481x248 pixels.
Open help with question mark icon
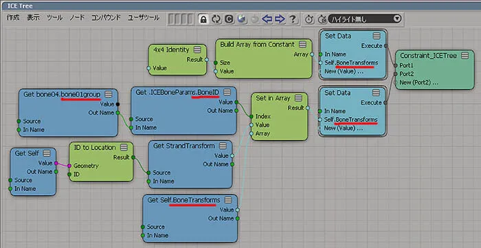pyautogui.click(x=293, y=19)
